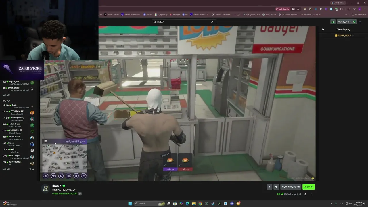Viewport: 368px width, 207px height.
Task: Open the NEEXcsgo live channel
Action: click(18, 157)
